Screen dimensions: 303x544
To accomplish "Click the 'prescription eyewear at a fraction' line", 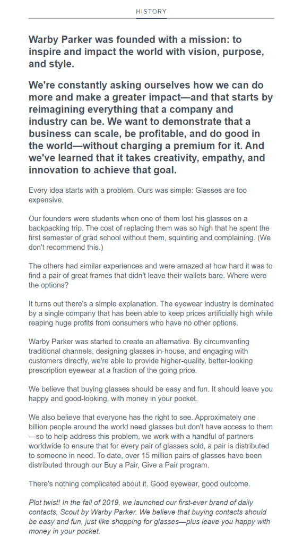I will pos(112,370).
